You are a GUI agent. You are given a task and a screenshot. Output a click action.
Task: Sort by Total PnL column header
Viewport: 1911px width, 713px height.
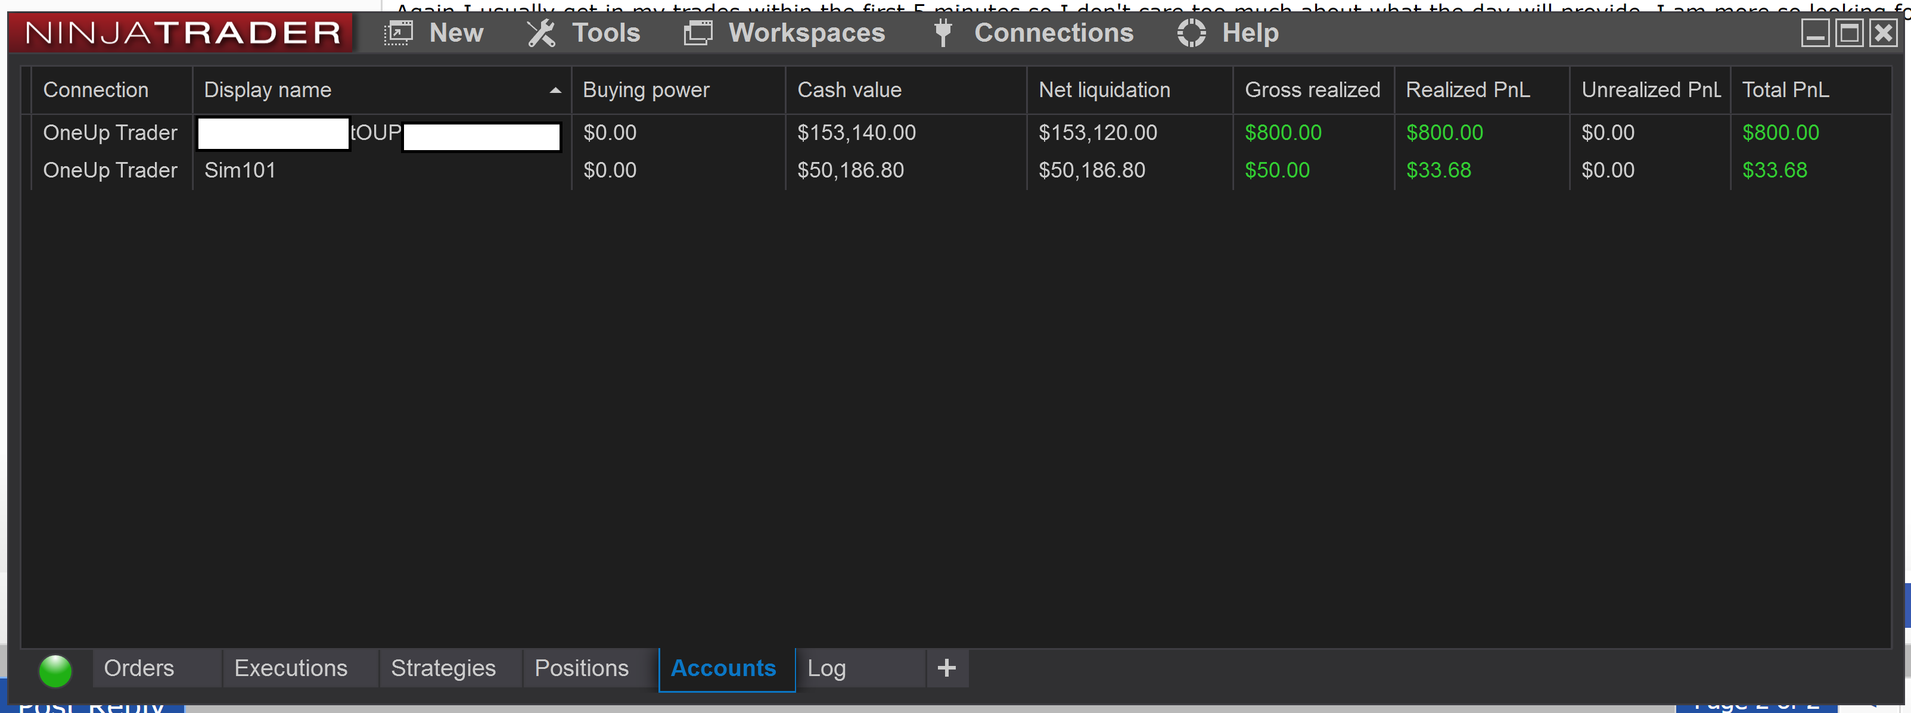1810,90
